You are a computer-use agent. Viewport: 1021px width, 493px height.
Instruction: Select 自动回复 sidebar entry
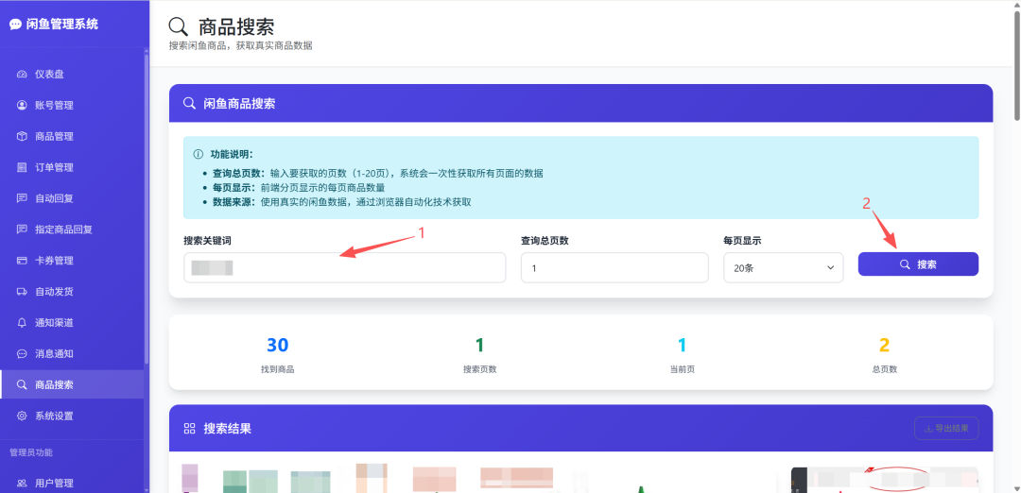pyautogui.click(x=72, y=198)
